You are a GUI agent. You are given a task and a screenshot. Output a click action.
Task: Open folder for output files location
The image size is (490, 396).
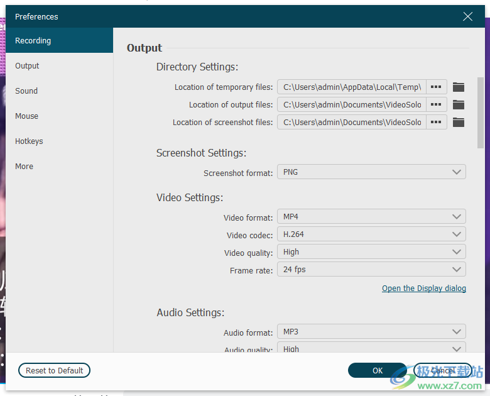(458, 104)
